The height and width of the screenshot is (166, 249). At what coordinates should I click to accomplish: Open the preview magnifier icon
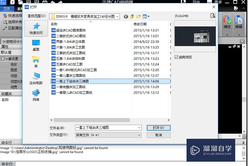point(213,16)
